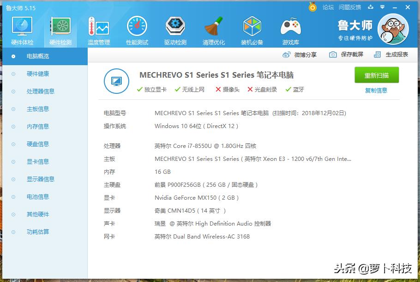Click the medal reward icon in title bar
Viewport: 420px width, 282px height.
(x=312, y=7)
